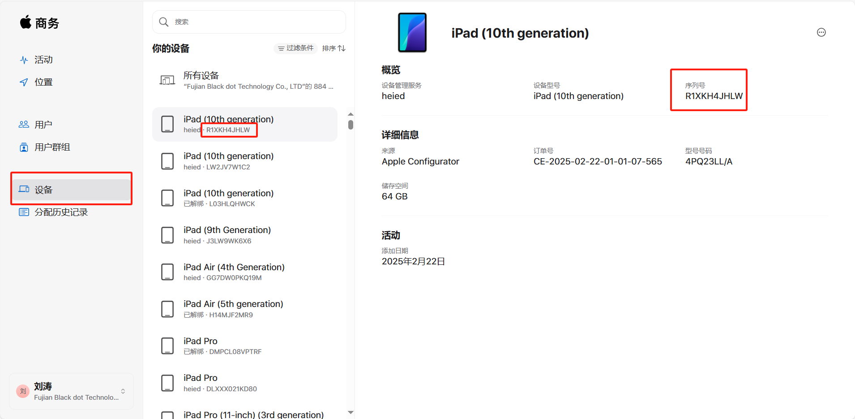Expand the 刘涛 account switcher chevron

(x=123, y=391)
